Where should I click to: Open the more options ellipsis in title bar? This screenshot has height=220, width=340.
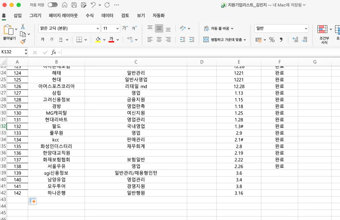tap(117, 5)
